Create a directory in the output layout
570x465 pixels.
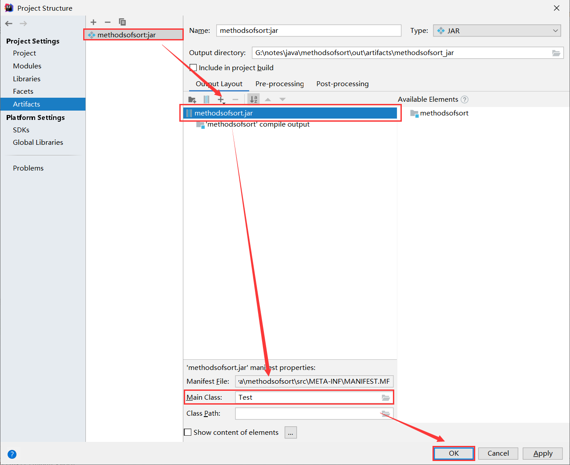click(x=192, y=99)
